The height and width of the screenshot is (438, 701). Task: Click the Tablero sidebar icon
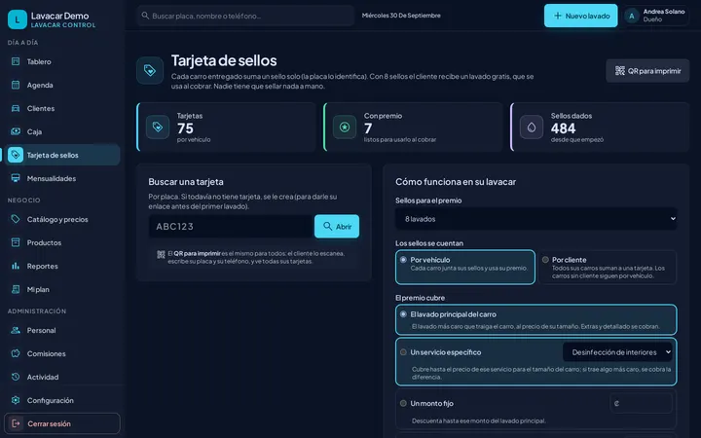(16, 61)
